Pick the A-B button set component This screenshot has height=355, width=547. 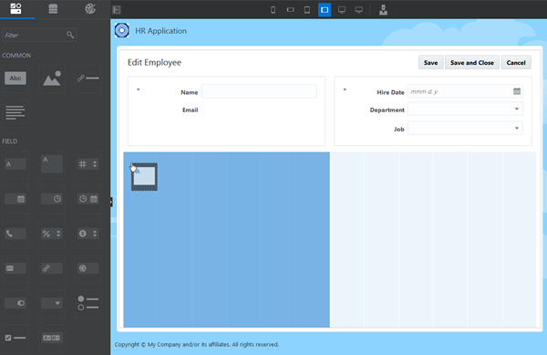click(x=52, y=338)
